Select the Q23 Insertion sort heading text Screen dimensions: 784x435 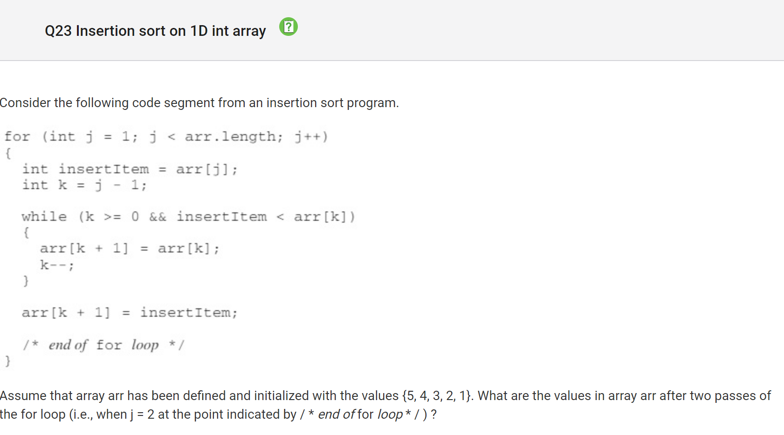click(155, 31)
